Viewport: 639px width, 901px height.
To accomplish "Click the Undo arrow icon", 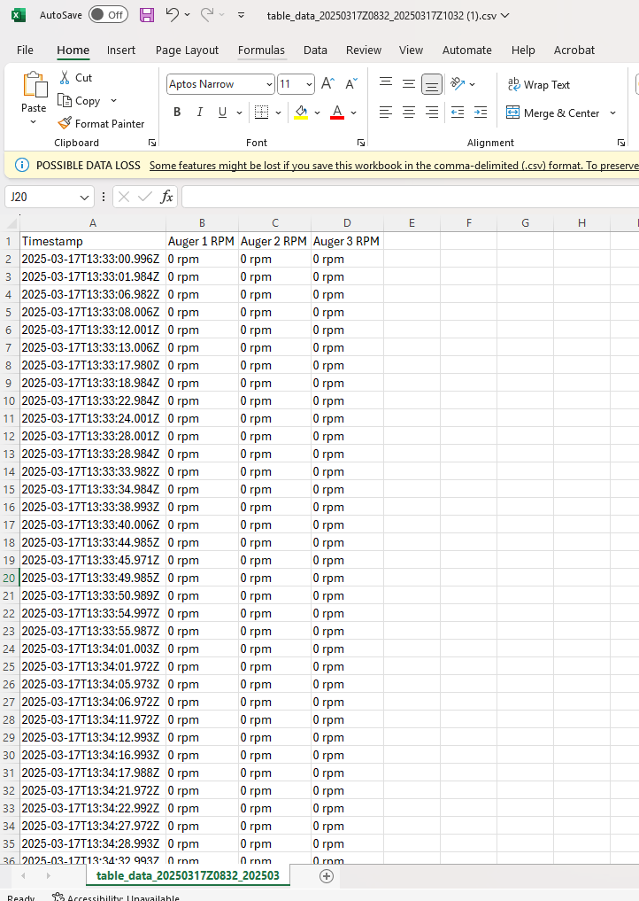I will pyautogui.click(x=172, y=15).
